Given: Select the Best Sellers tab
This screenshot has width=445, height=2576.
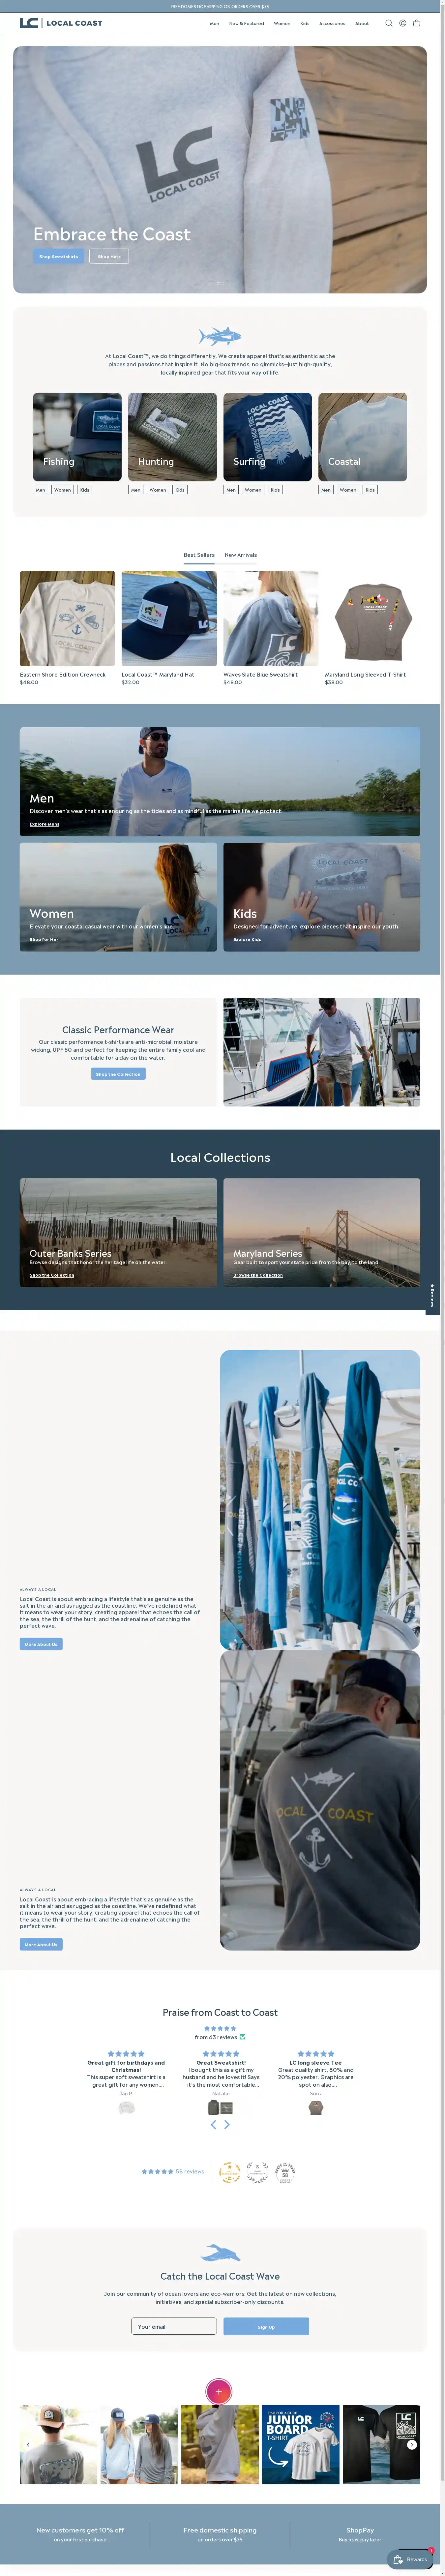Looking at the screenshot, I should [x=199, y=555].
